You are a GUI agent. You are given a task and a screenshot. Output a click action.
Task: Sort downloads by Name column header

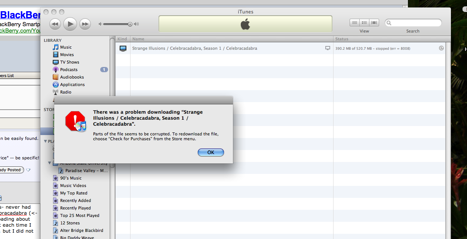pyautogui.click(x=232, y=39)
